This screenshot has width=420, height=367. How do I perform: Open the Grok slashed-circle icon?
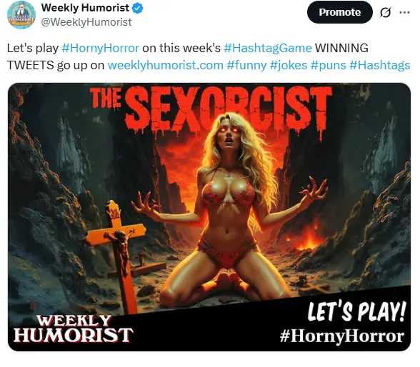(385, 12)
